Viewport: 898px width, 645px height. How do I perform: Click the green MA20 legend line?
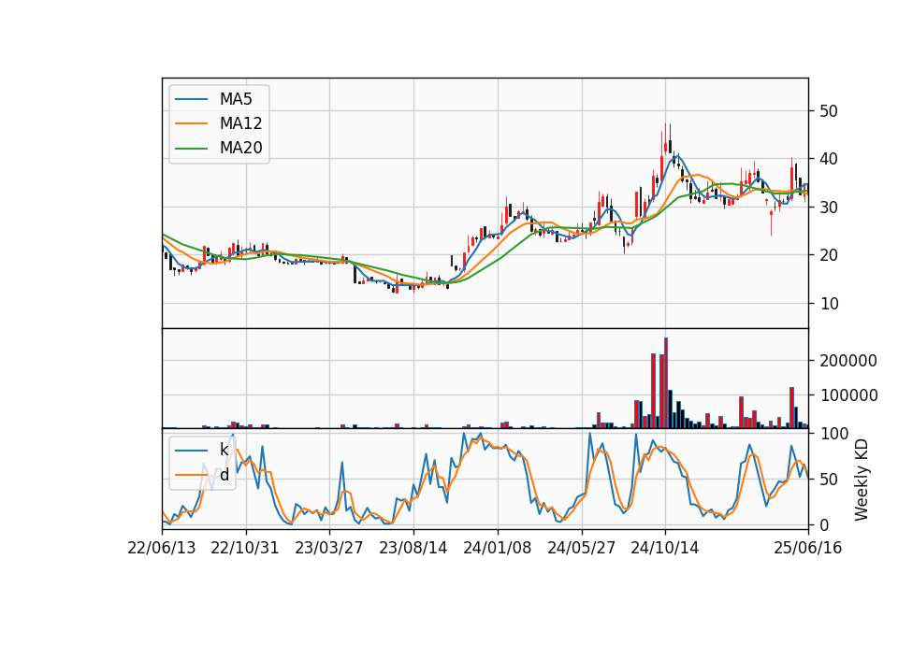(191, 148)
